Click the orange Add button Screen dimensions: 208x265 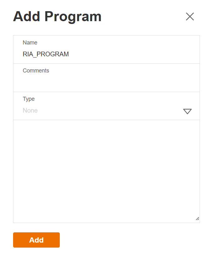point(36,240)
